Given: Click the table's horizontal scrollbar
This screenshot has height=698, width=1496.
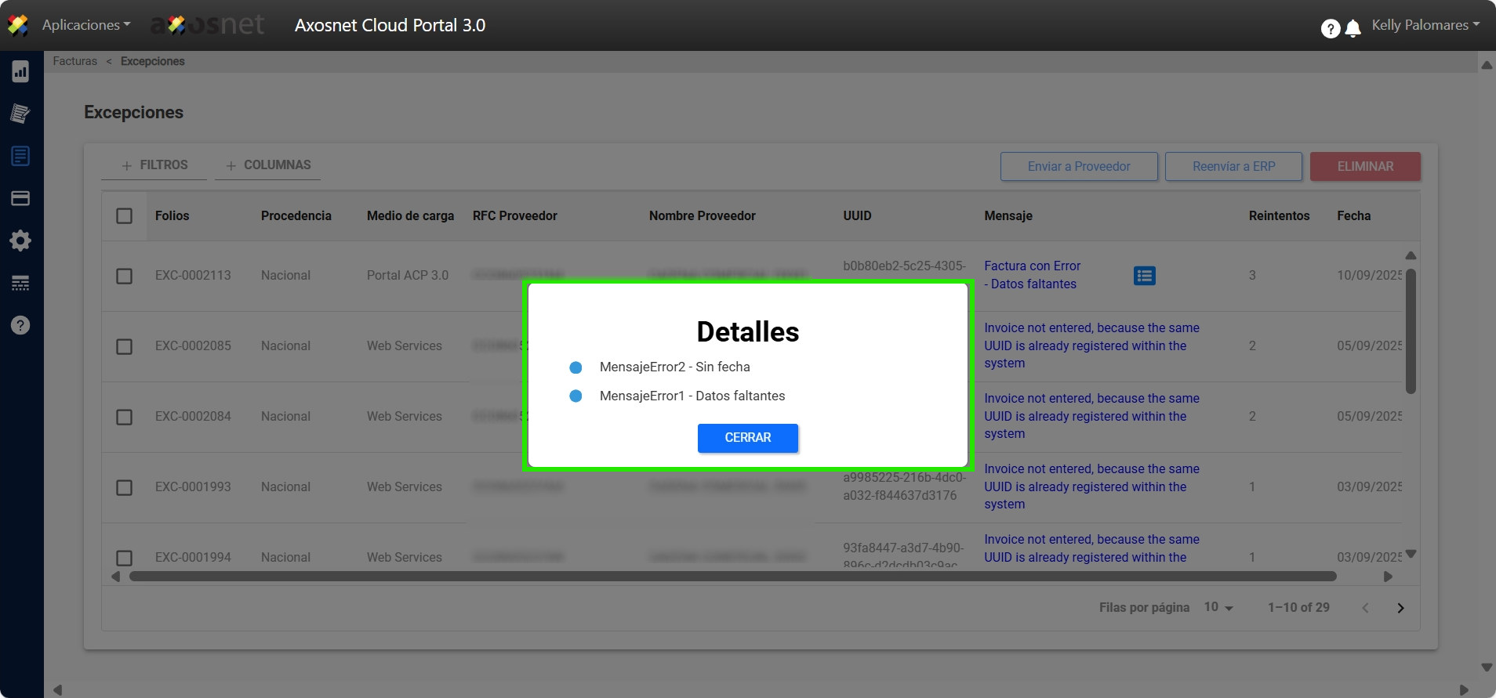Looking at the screenshot, I should (732, 577).
